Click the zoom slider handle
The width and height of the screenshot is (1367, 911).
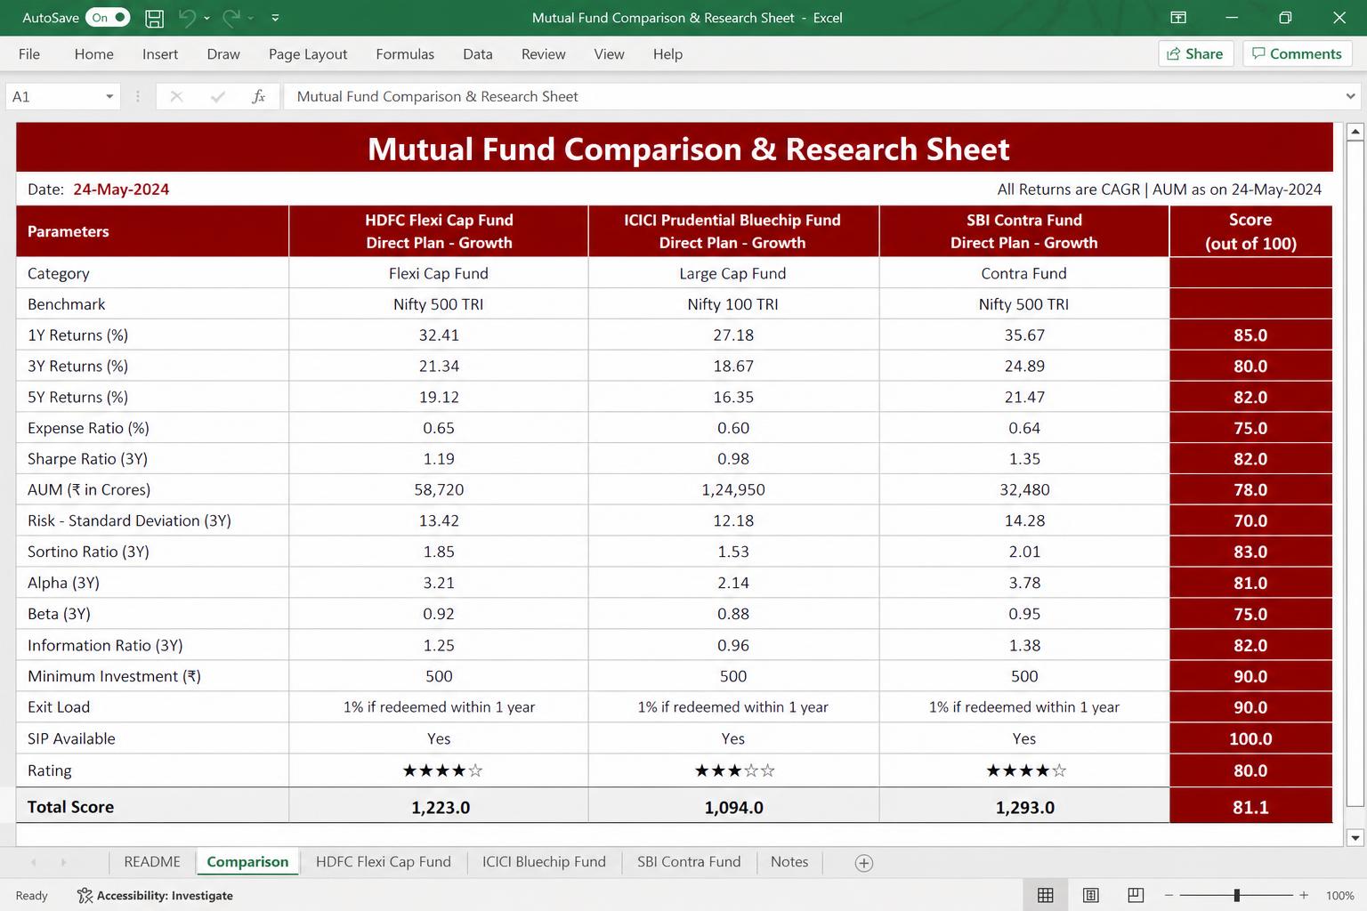pos(1236,895)
